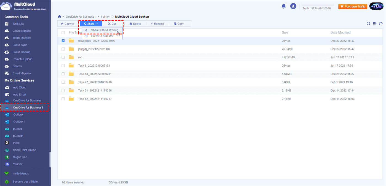
Task: Click the 70% discount badge
Action: coord(376,6)
